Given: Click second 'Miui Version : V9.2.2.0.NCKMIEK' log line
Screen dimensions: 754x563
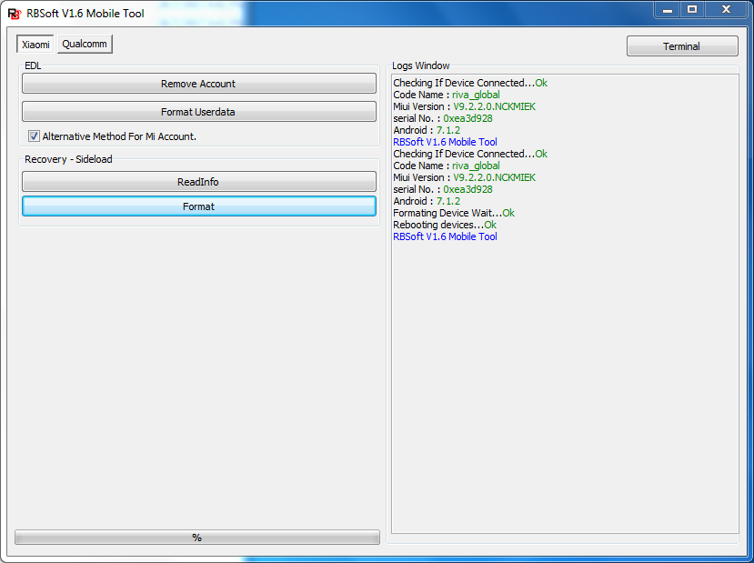Looking at the screenshot, I should coord(464,177).
